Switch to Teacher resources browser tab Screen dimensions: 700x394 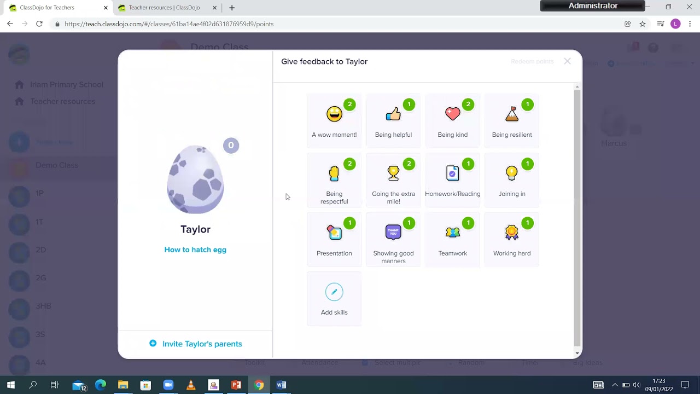[164, 8]
